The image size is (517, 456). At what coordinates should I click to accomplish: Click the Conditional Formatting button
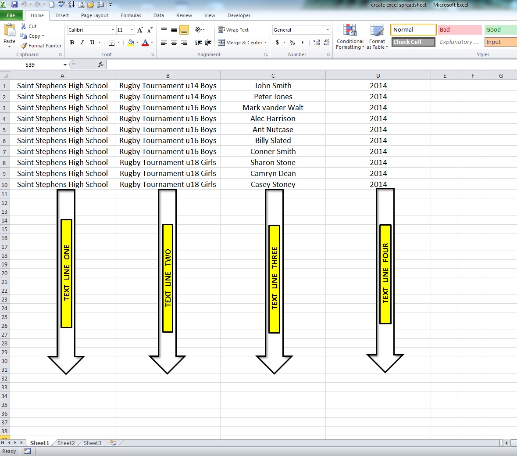[349, 36]
